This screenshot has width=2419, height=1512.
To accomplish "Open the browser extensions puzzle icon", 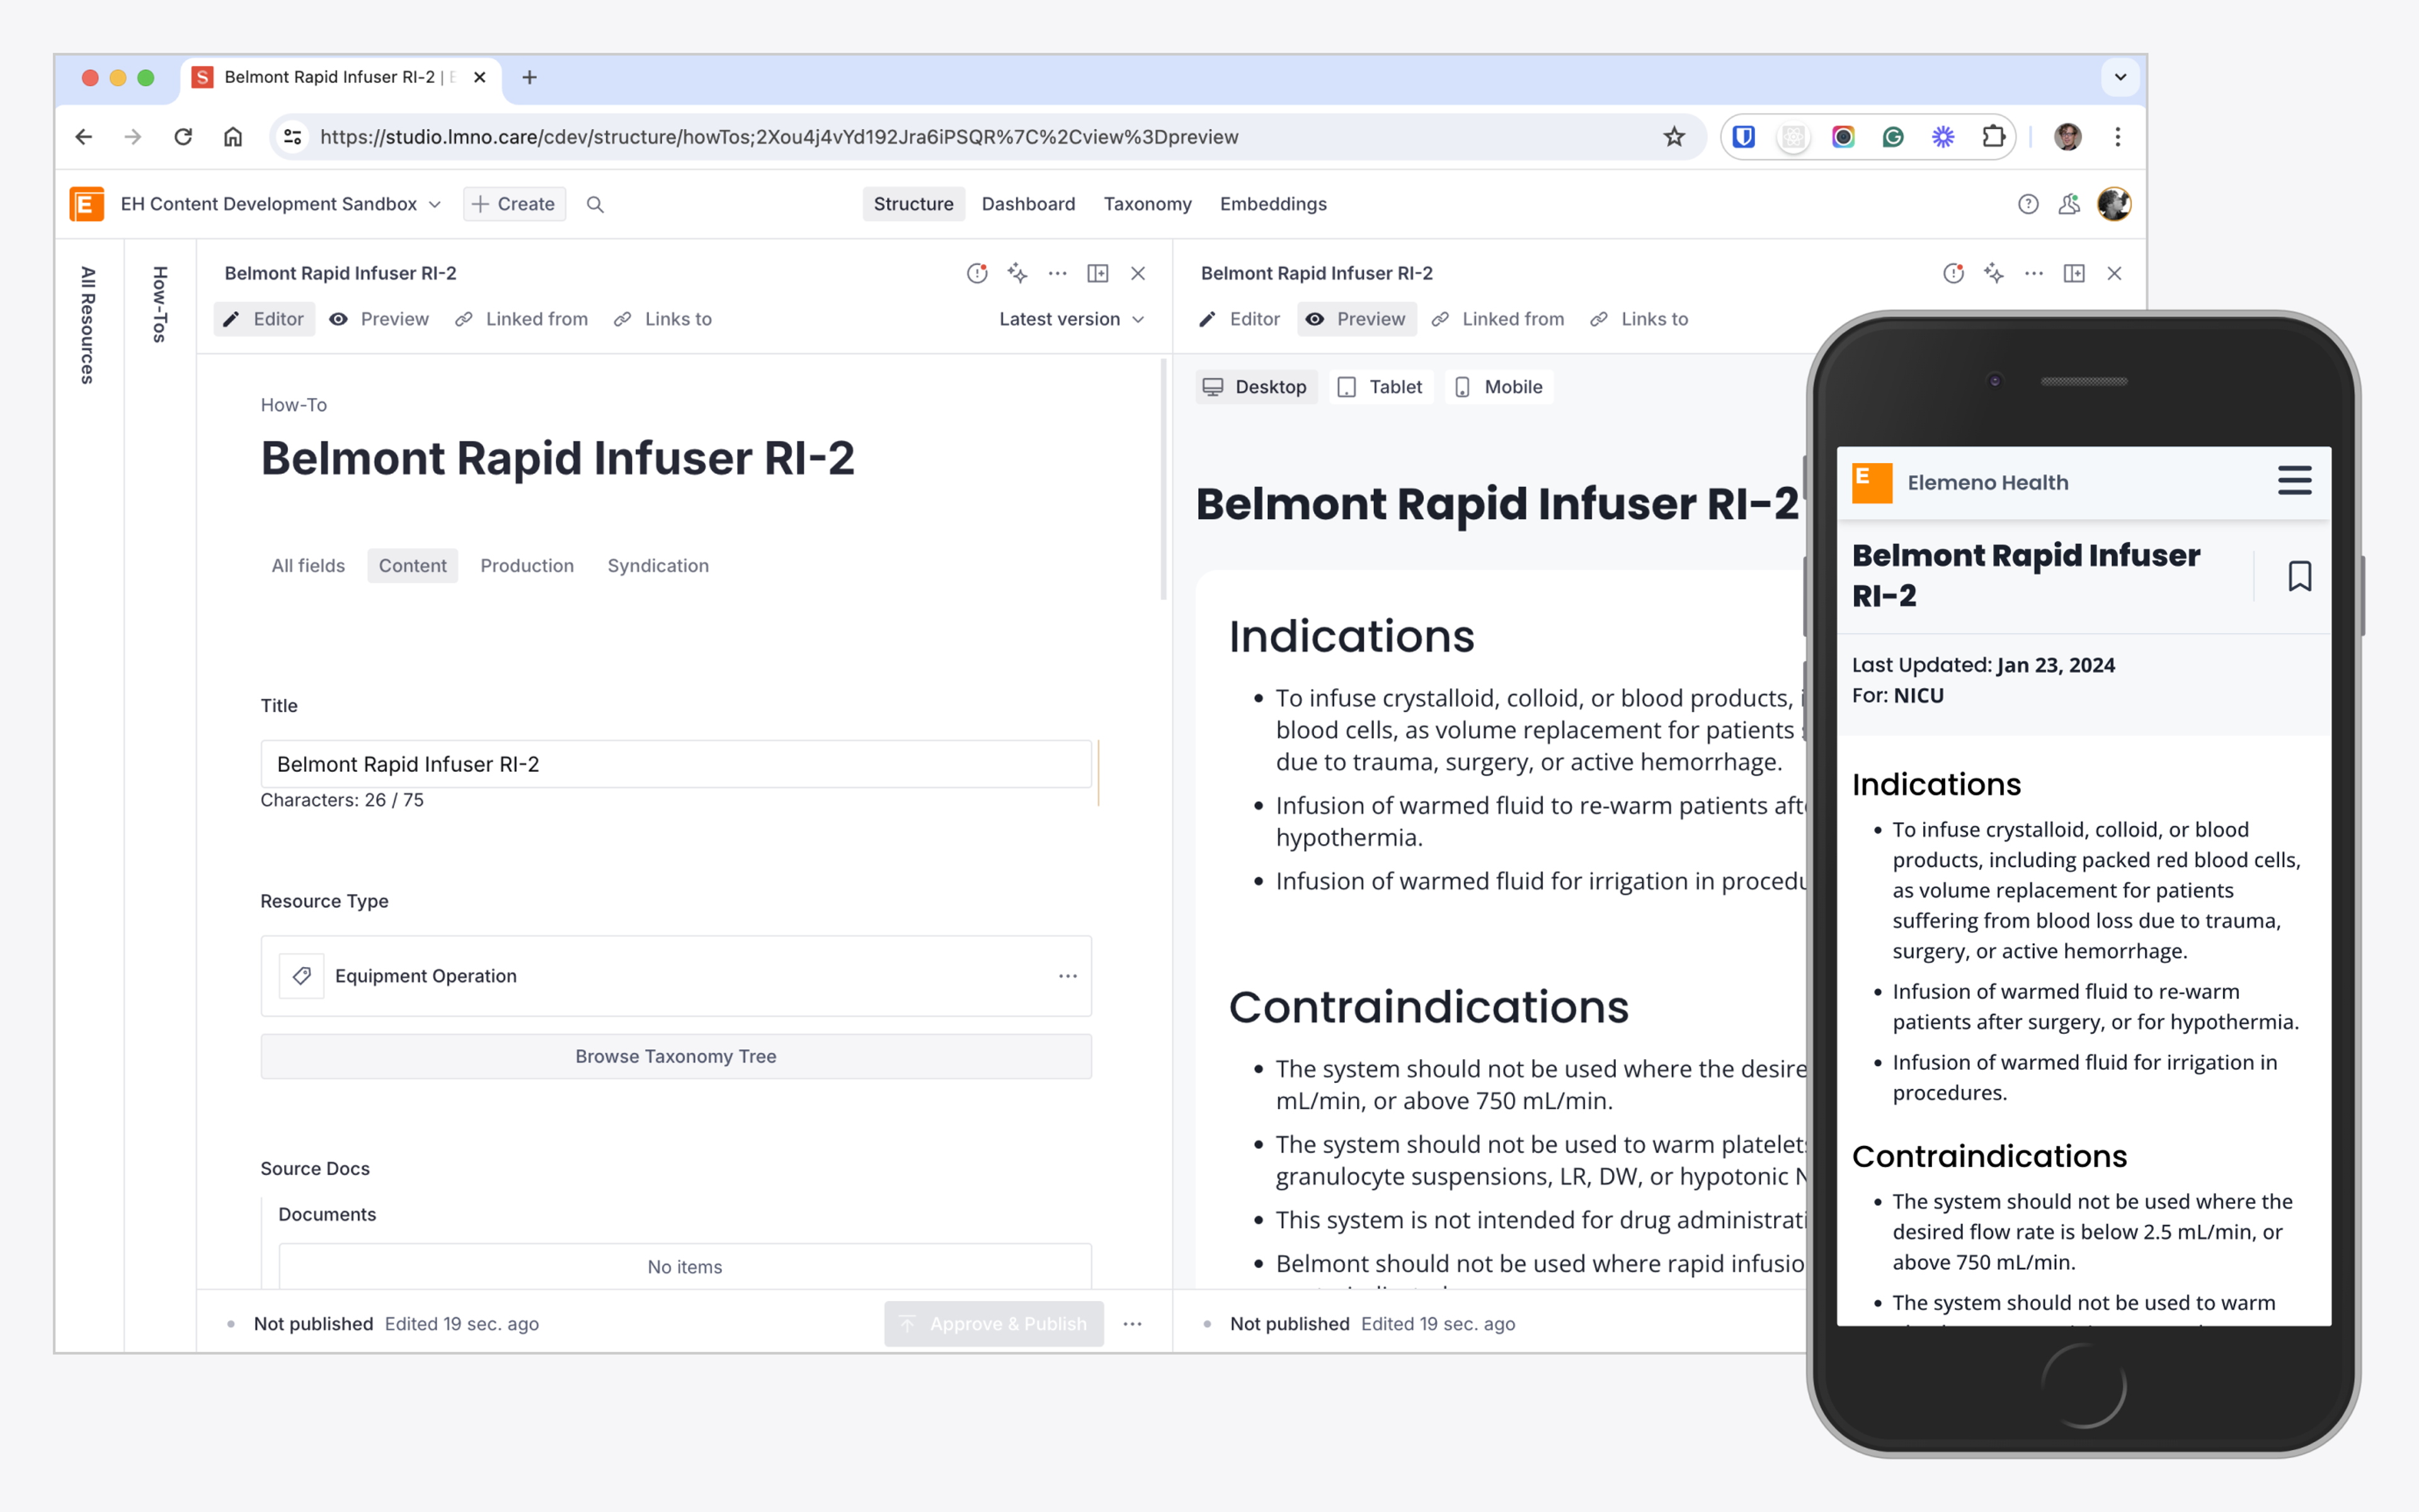I will pyautogui.click(x=1993, y=137).
